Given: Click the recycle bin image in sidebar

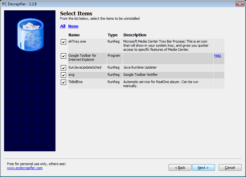Looking at the screenshot, I should click(30, 35).
